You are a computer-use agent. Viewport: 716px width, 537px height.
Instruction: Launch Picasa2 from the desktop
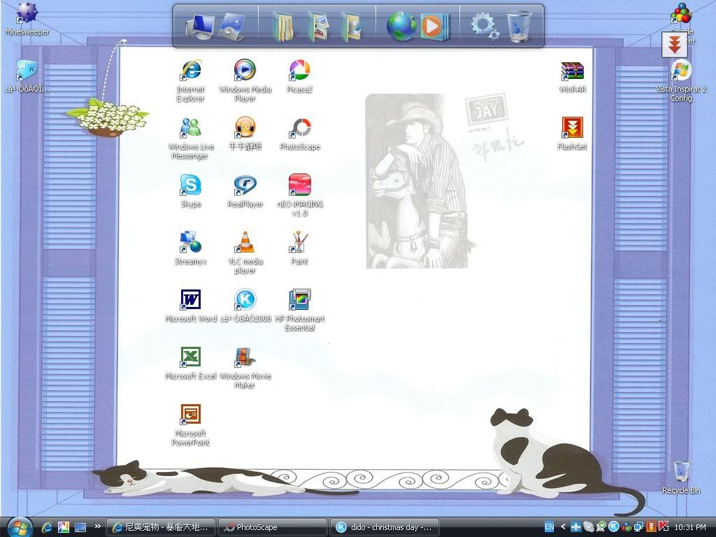coord(299,71)
